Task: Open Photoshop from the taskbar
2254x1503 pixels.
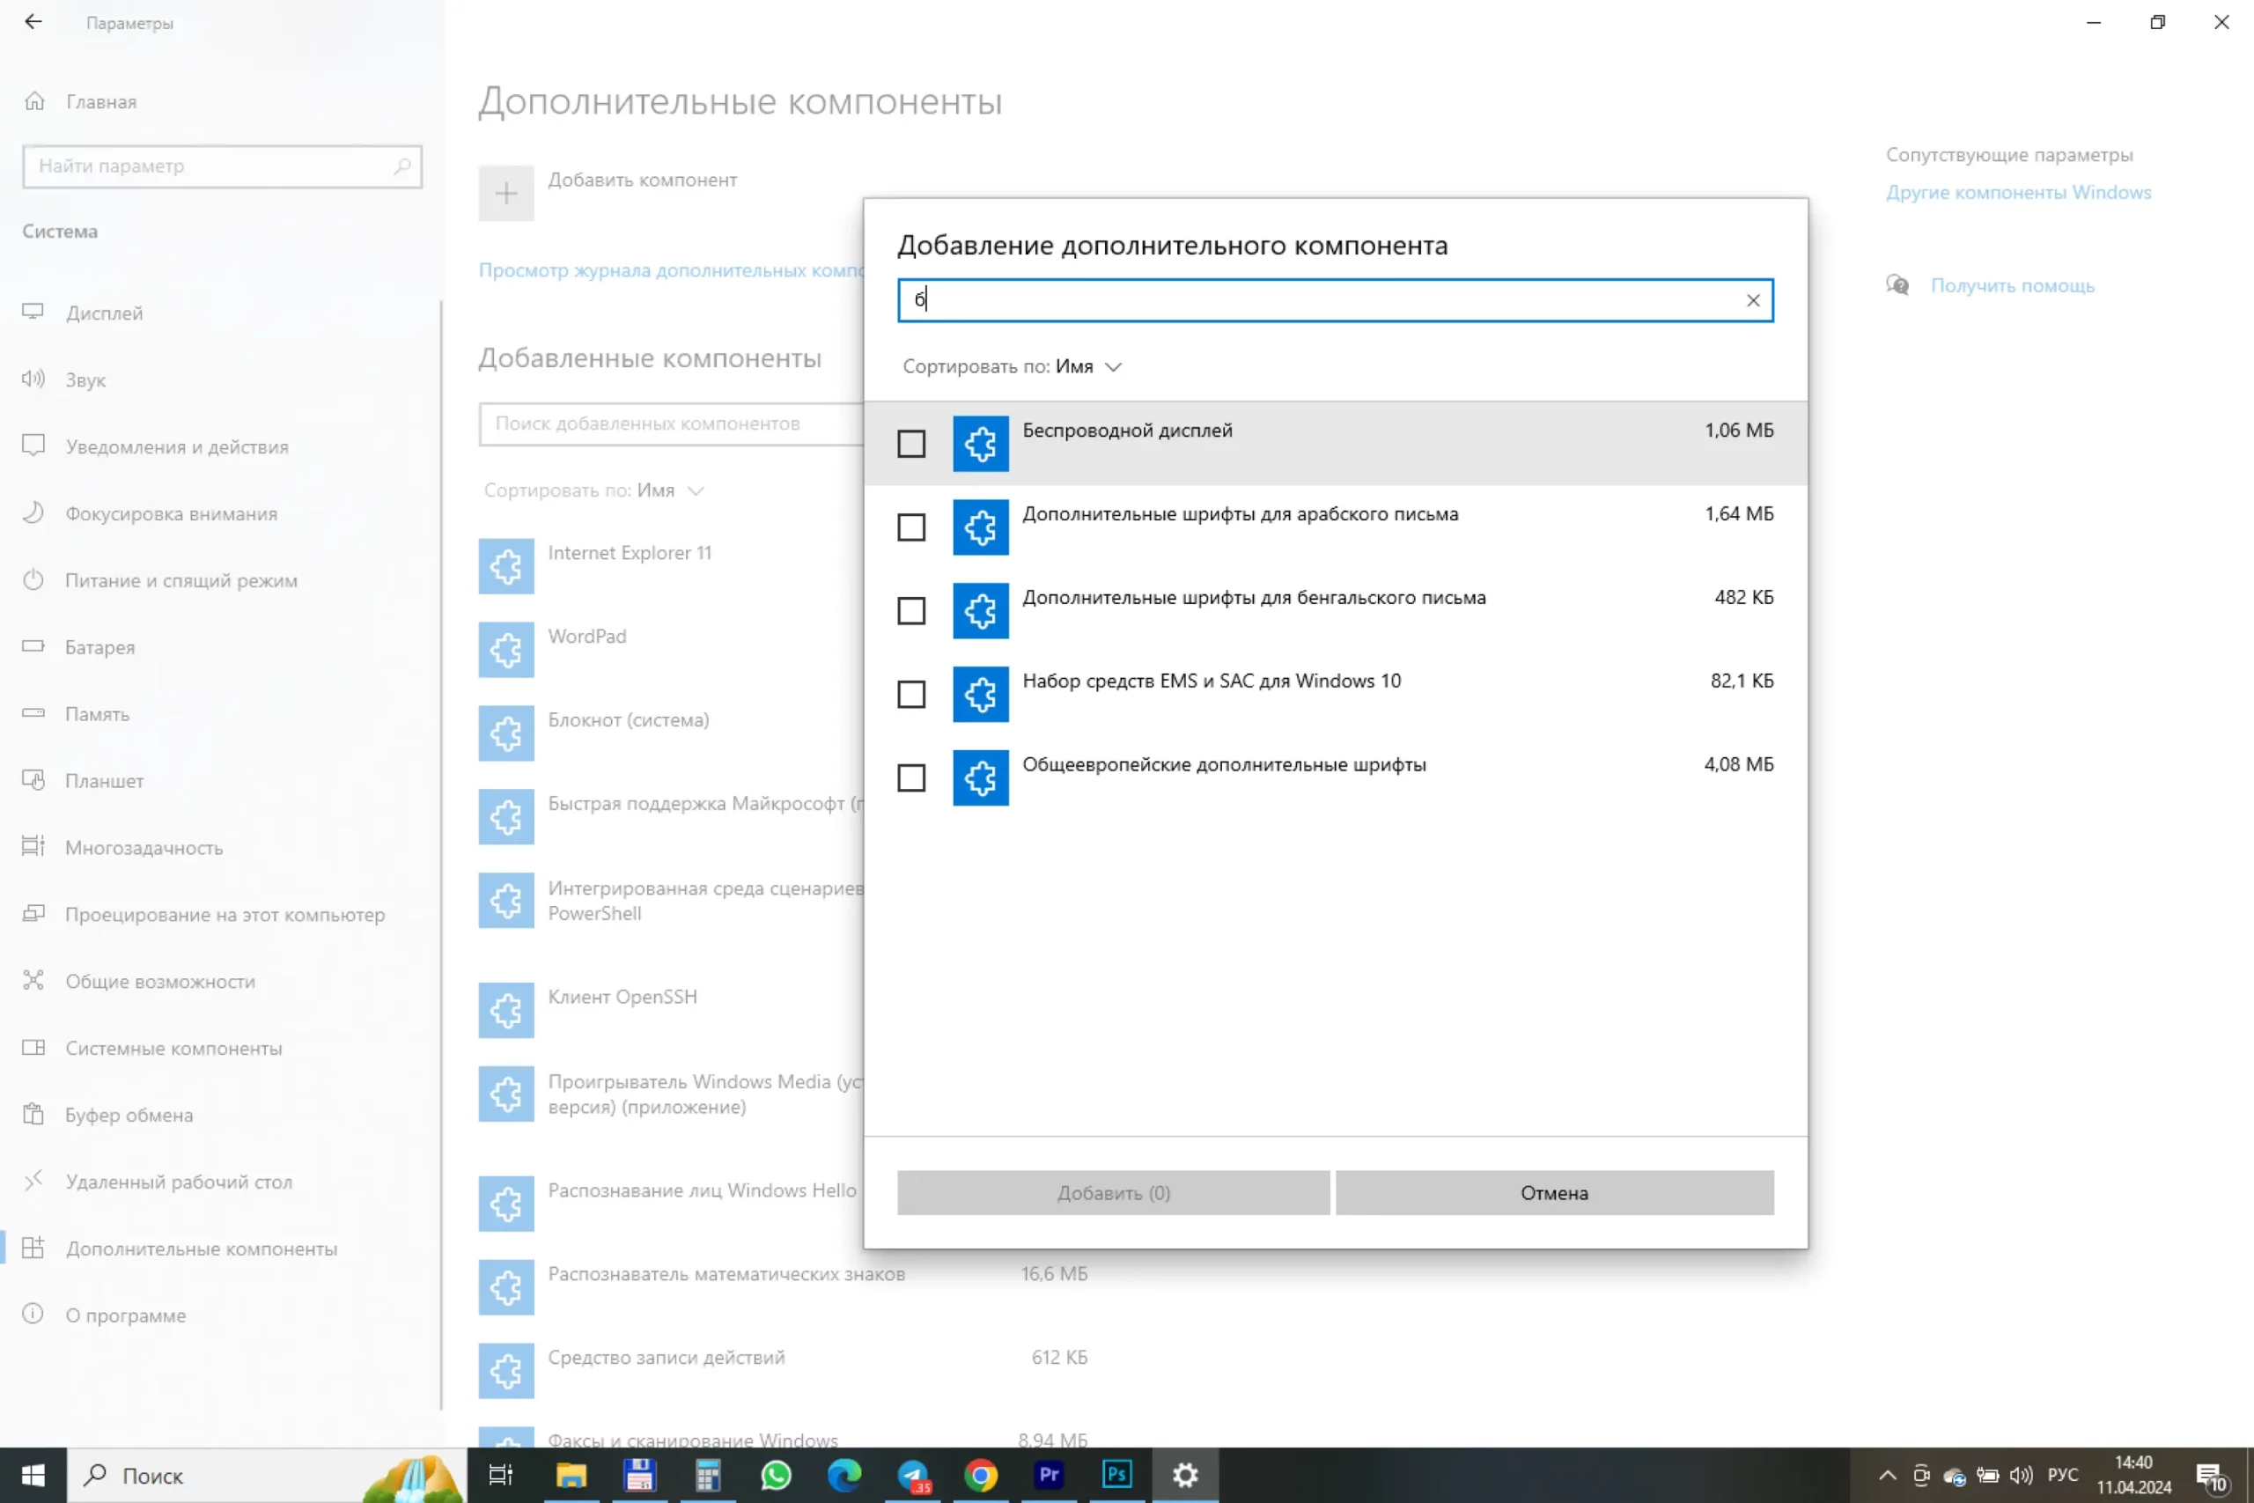Action: coord(1116,1474)
